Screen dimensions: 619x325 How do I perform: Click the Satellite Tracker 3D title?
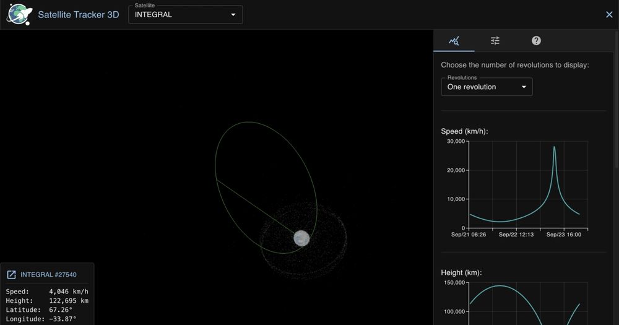(x=79, y=15)
